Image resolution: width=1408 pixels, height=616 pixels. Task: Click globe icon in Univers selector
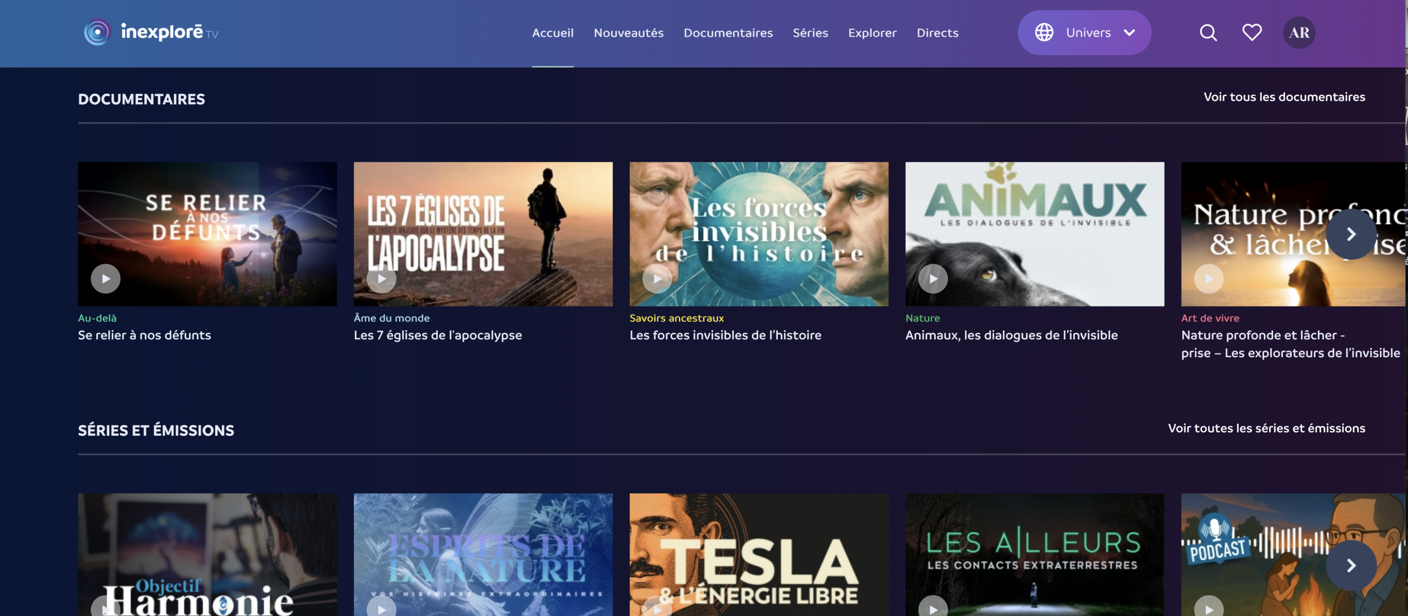(1044, 33)
